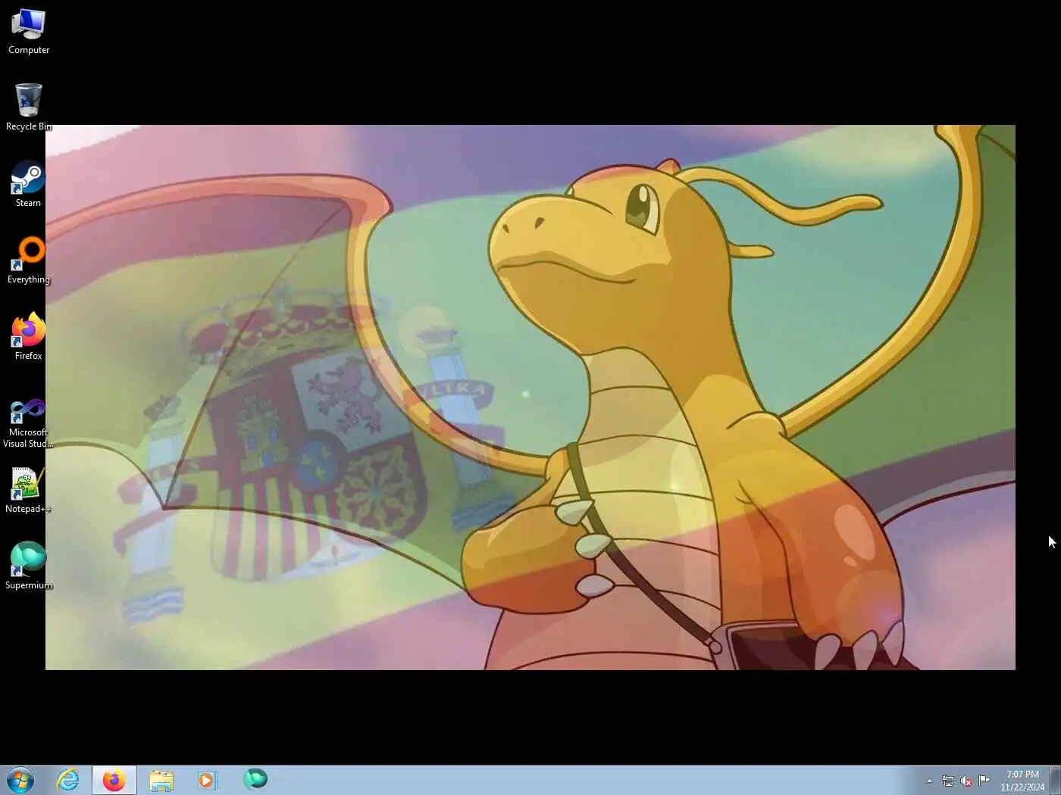This screenshot has width=1061, height=795.
Task: Open the Recycle Bin icon
Action: [28, 108]
